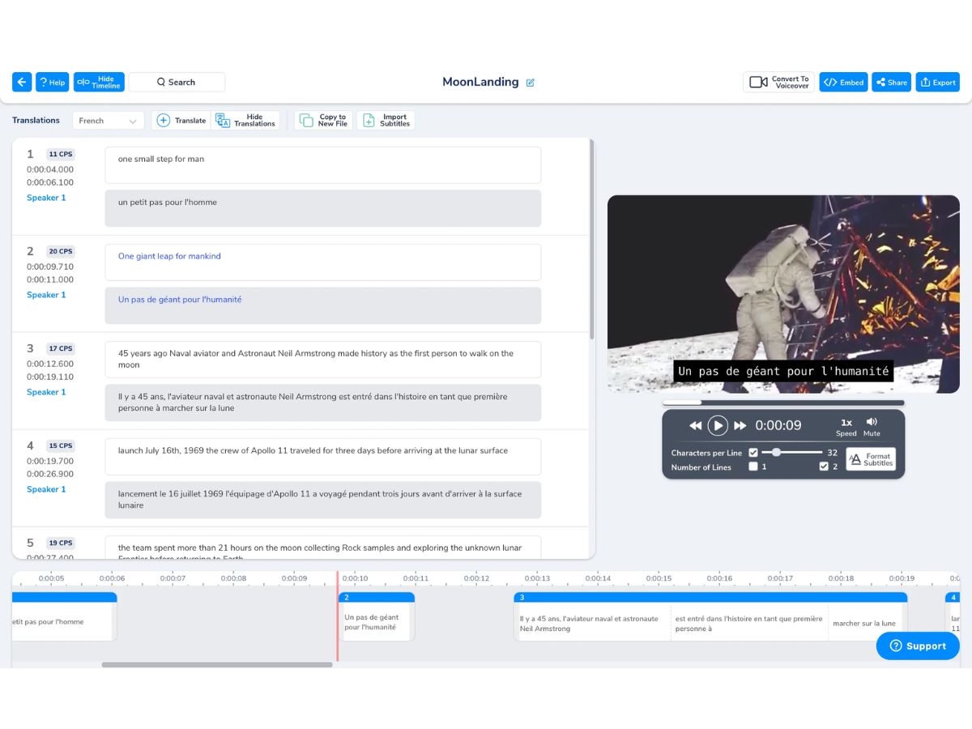Enable the 1 line checkbox
Image resolution: width=972 pixels, height=729 pixels.
click(753, 467)
